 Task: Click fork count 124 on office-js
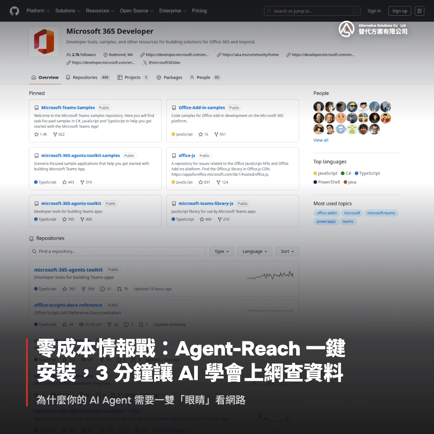tap(222, 182)
